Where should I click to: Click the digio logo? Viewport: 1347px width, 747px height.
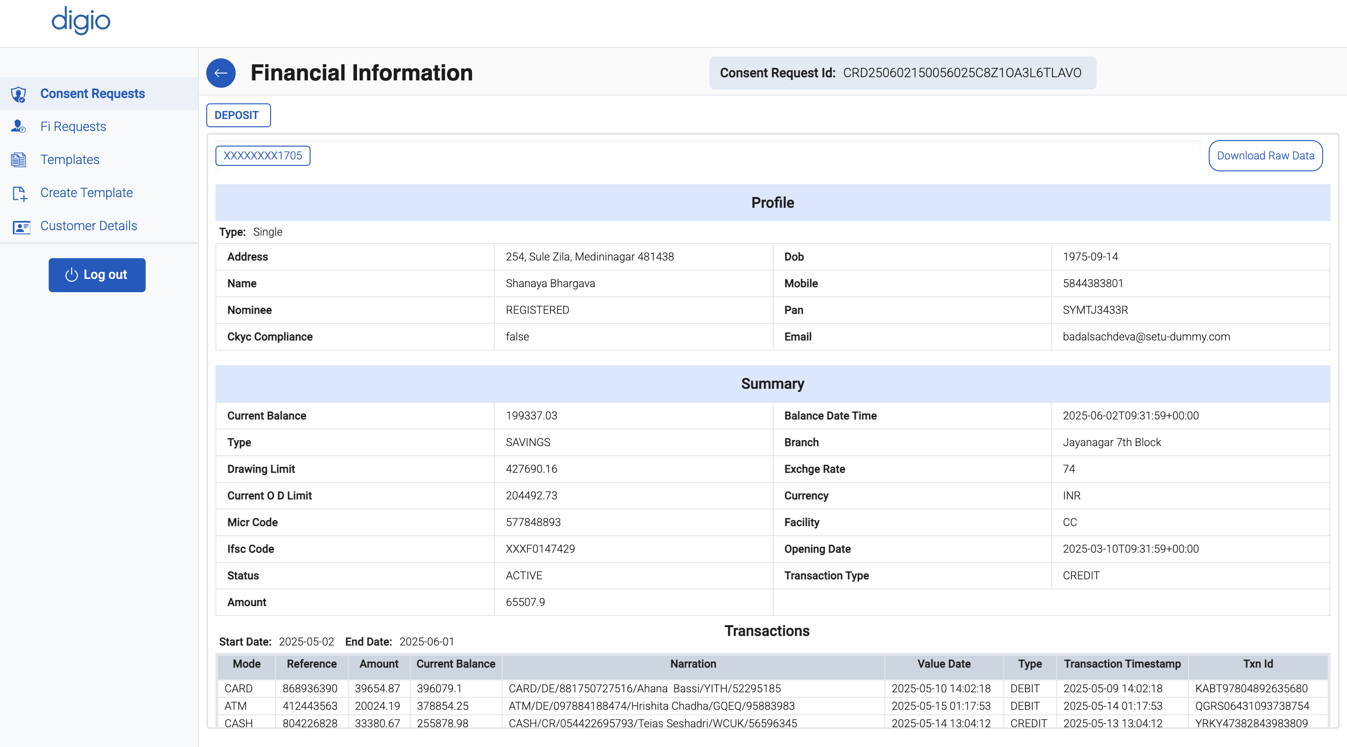click(x=80, y=21)
